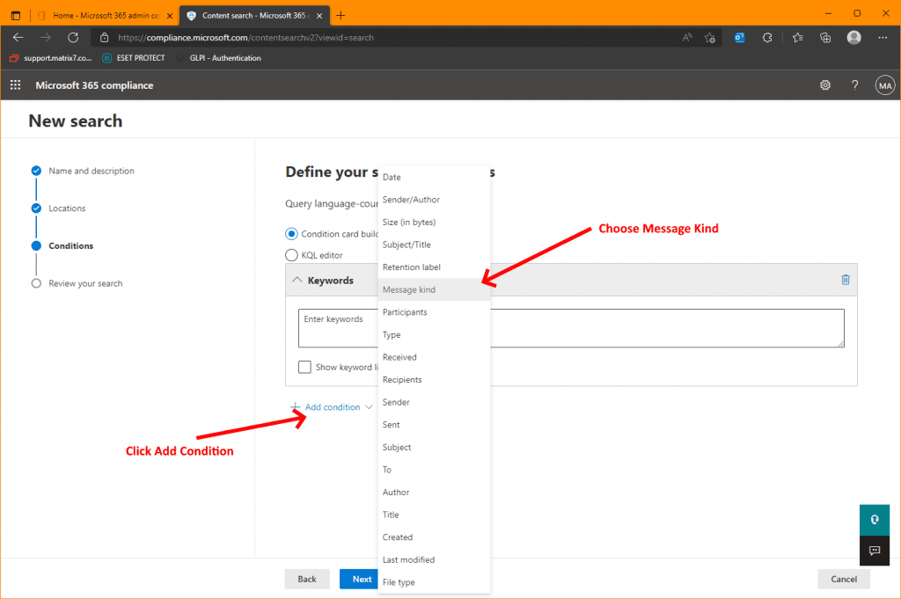Choose File type condition
The height and width of the screenshot is (599, 901).
[434, 582]
